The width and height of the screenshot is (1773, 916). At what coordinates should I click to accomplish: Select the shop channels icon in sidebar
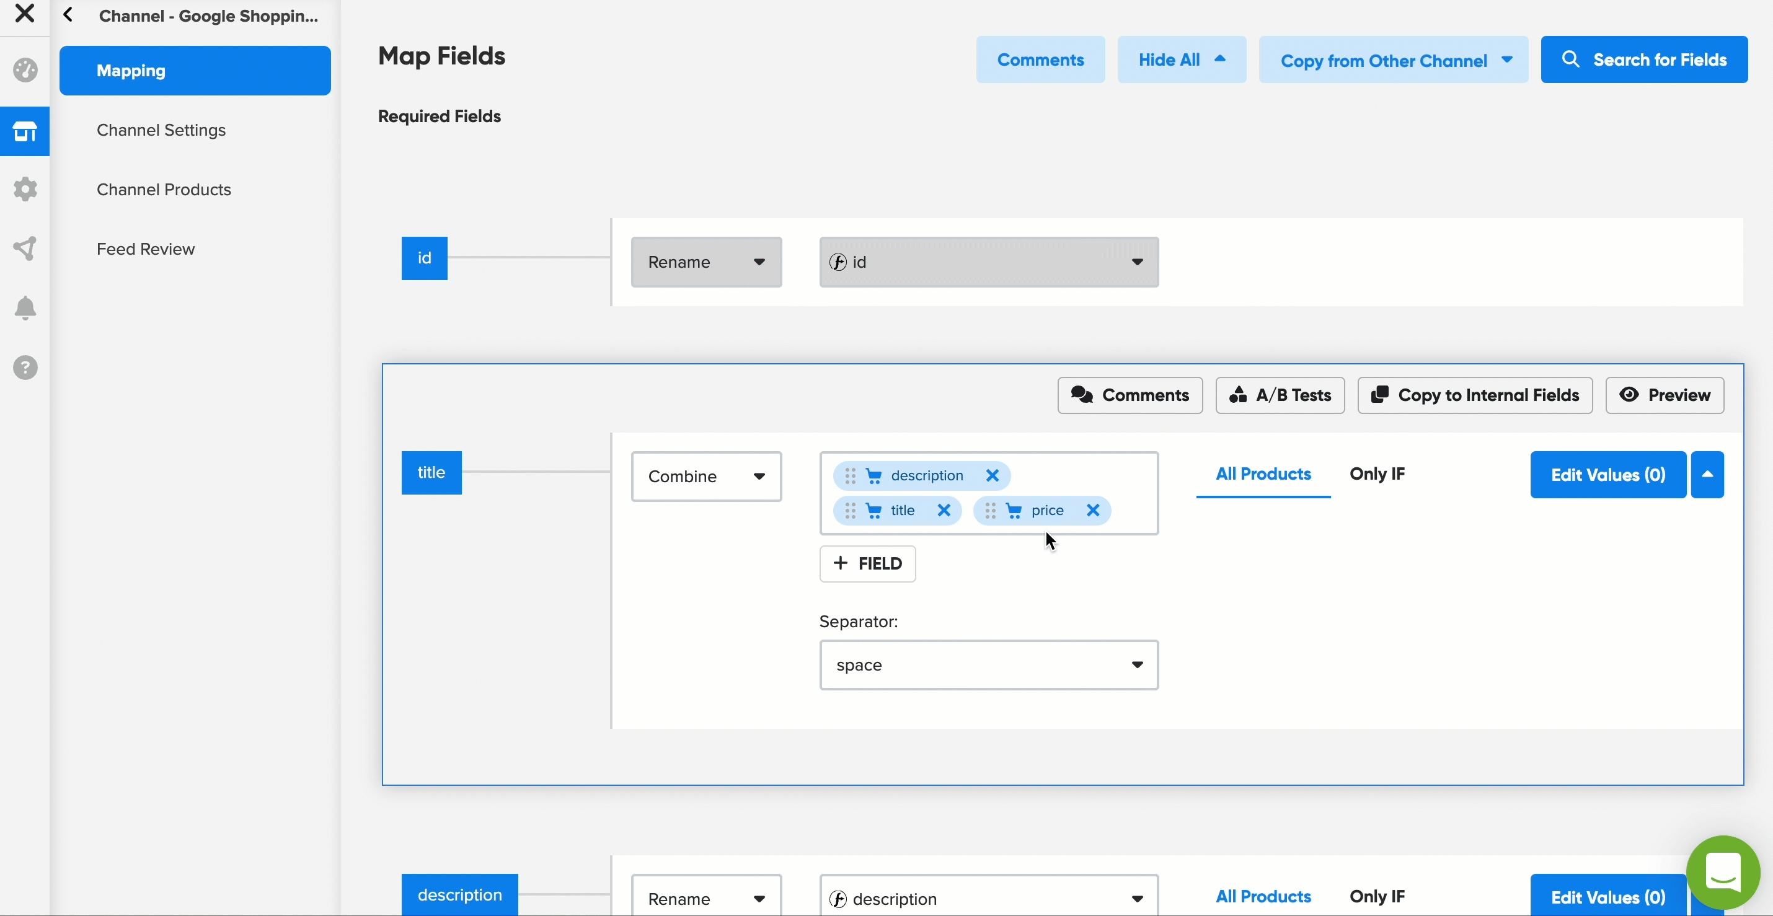(25, 131)
